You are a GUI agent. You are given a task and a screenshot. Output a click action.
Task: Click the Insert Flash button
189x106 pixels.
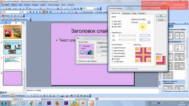pyautogui.click(x=7, y=19)
